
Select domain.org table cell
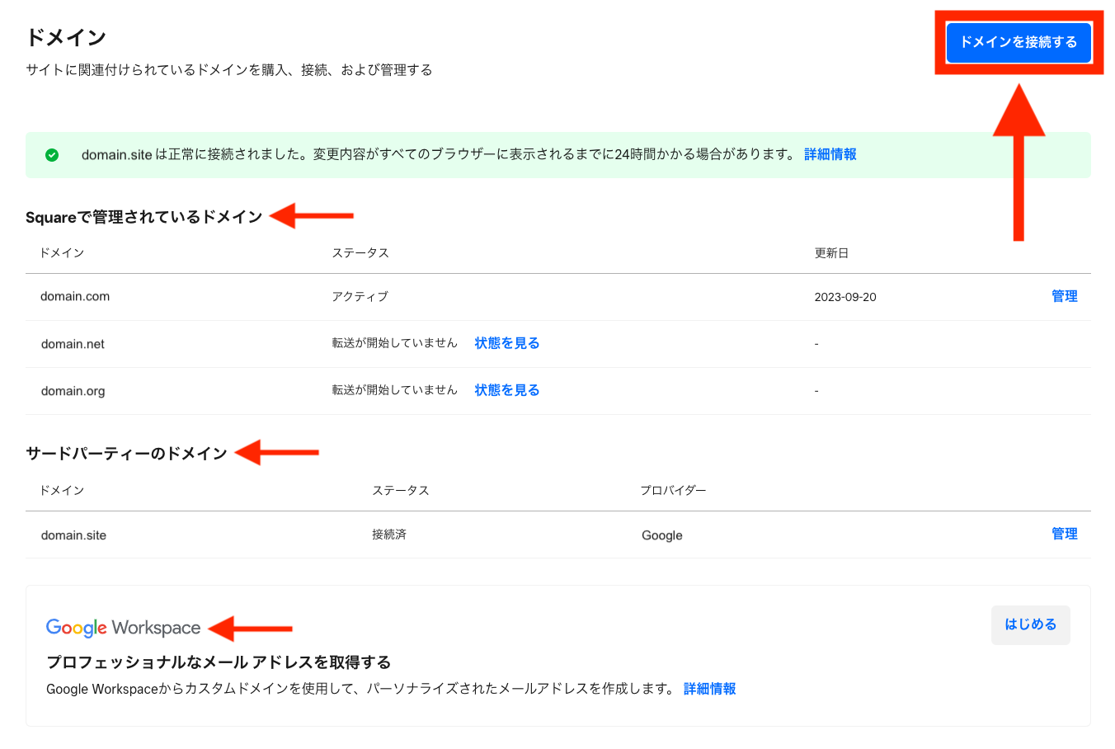[73, 391]
